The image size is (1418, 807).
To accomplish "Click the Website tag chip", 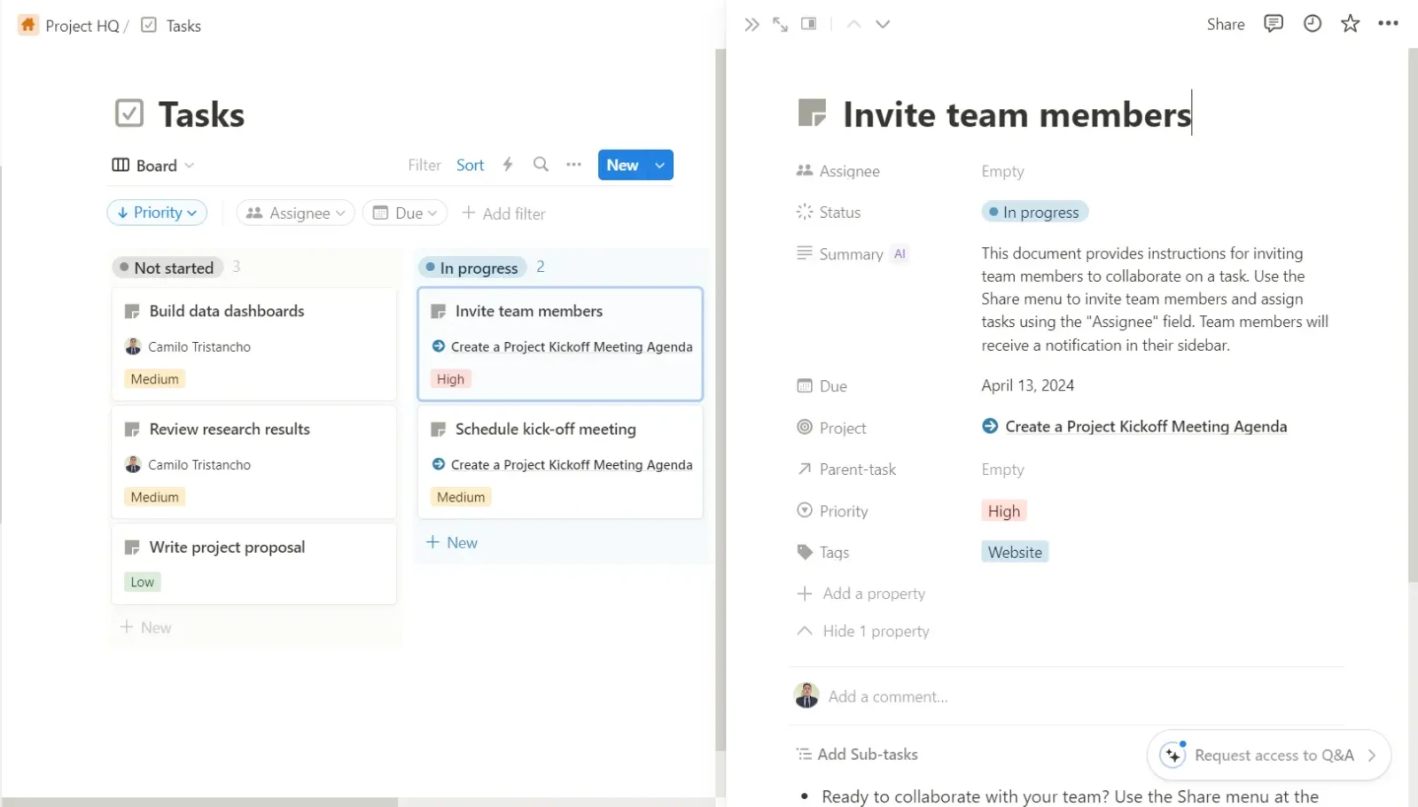I will click(1015, 552).
